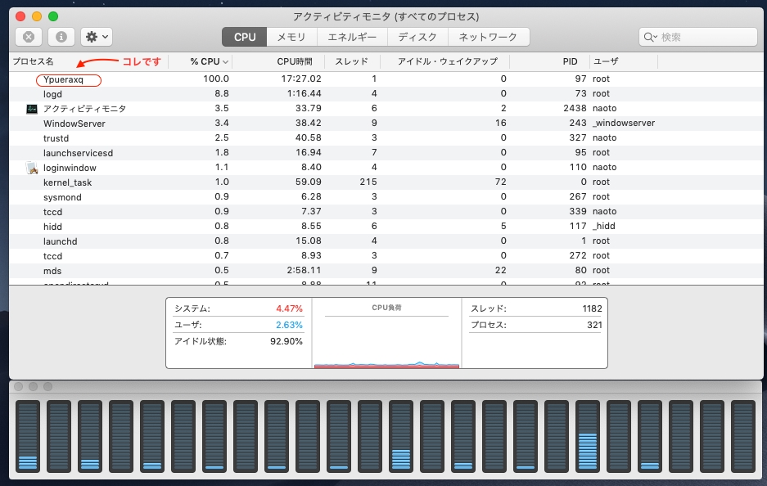Switch to the エネルギー tab
The width and height of the screenshot is (767, 486).
tap(352, 37)
